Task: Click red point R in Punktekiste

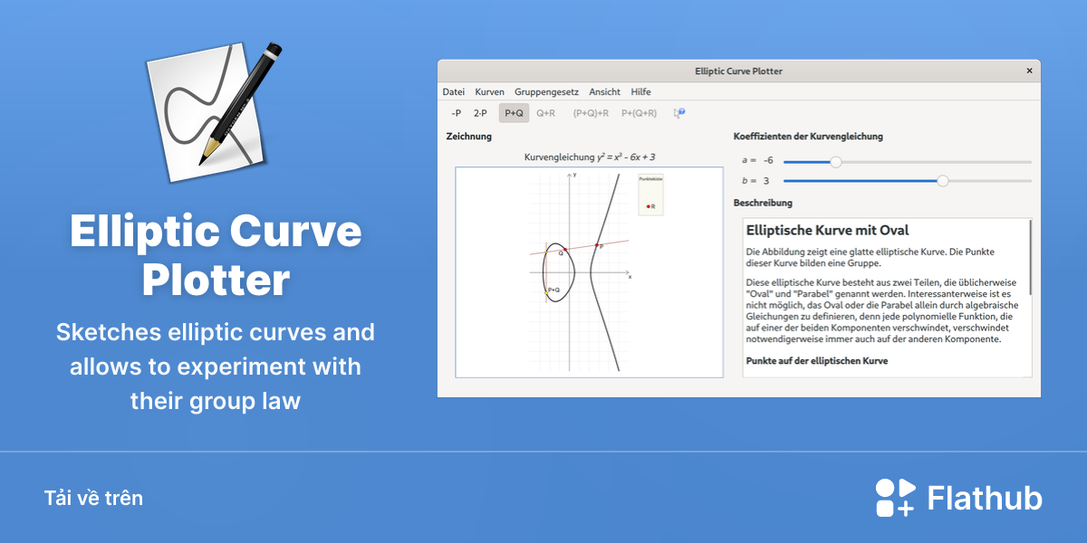Action: click(649, 206)
